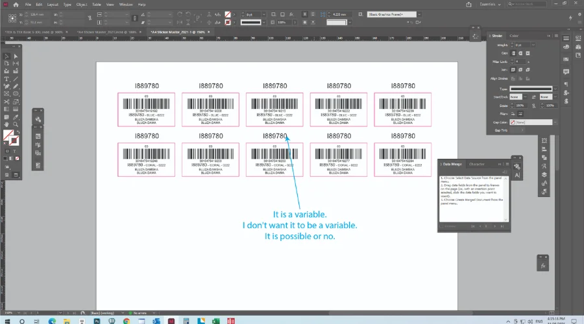This screenshot has height=324, width=584.
Task: Select the Zoom tool in toolbox
Action: click(x=16, y=124)
